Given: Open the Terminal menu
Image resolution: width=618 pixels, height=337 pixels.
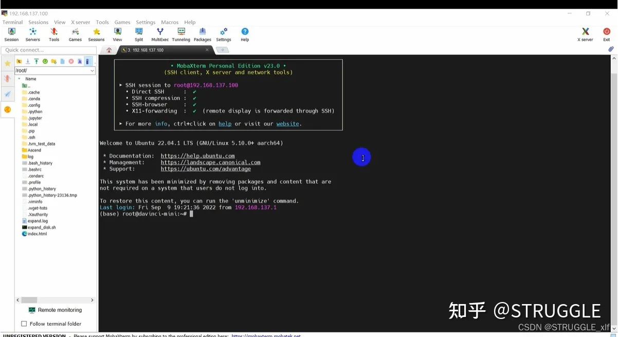Looking at the screenshot, I should [12, 22].
